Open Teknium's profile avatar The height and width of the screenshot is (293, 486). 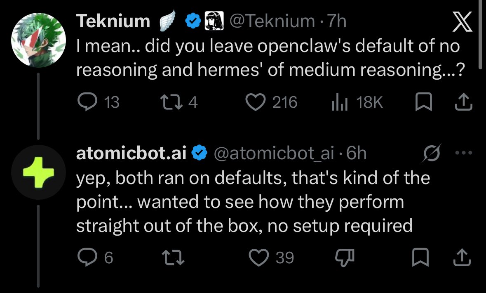point(38,40)
